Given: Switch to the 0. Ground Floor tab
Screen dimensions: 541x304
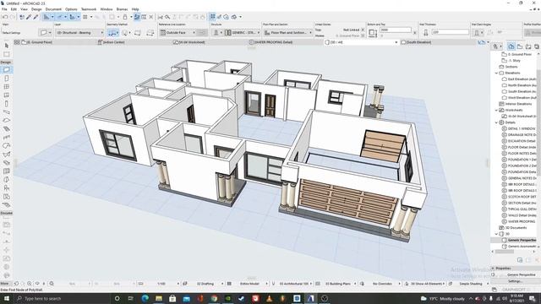Looking at the screenshot, I should coord(37,42).
